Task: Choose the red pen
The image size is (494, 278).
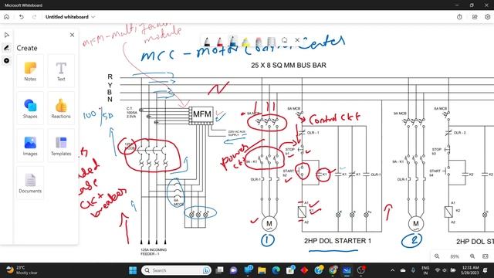Action: (219, 41)
